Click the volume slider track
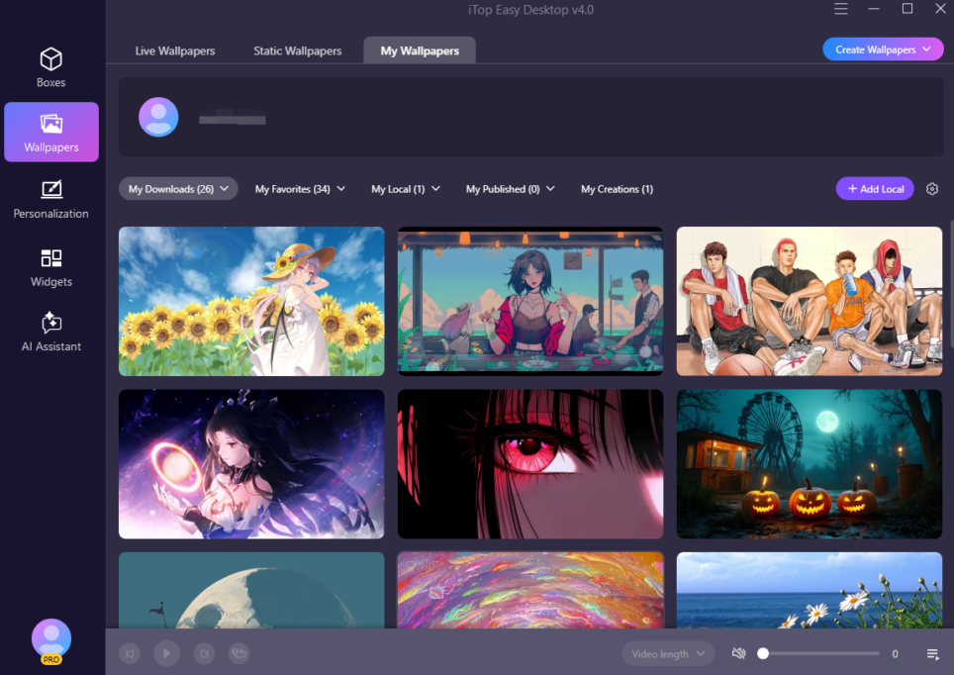 [x=820, y=653]
